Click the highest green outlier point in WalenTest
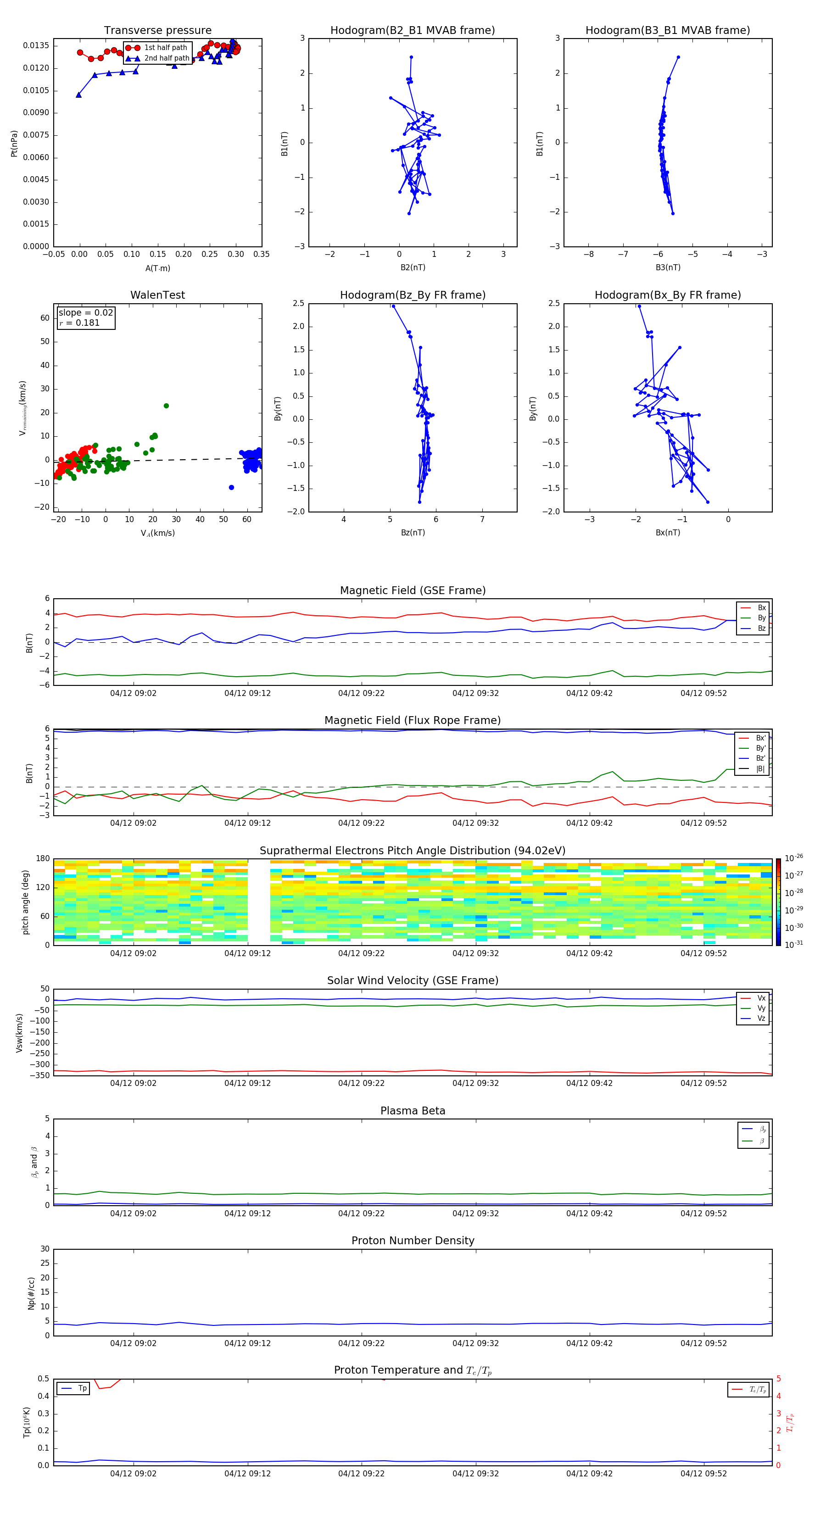 [167, 406]
